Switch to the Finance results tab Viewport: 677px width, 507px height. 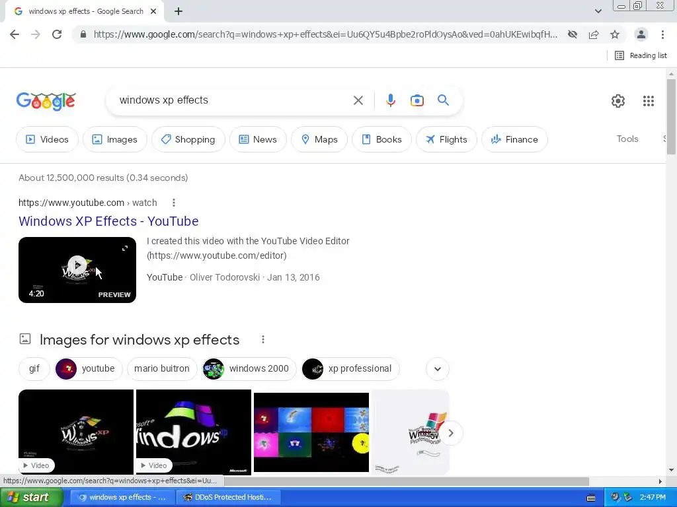pyautogui.click(x=514, y=139)
